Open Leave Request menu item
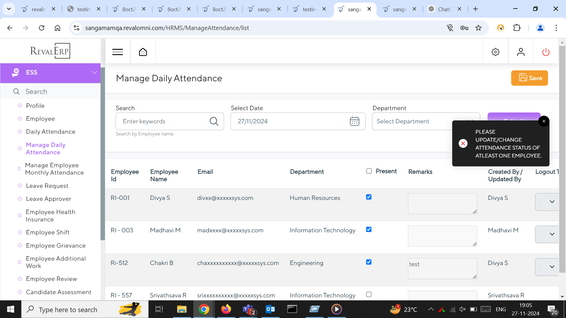Image resolution: width=566 pixels, height=318 pixels. pos(47,186)
